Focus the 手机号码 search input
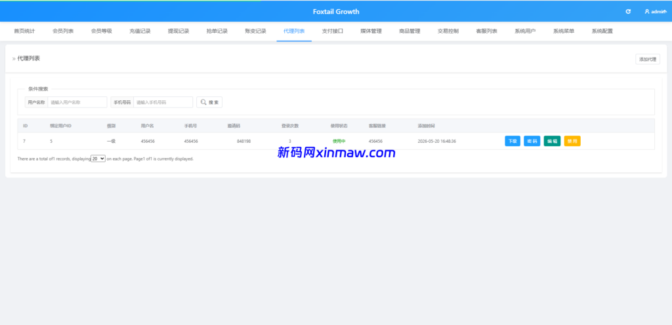 click(163, 102)
